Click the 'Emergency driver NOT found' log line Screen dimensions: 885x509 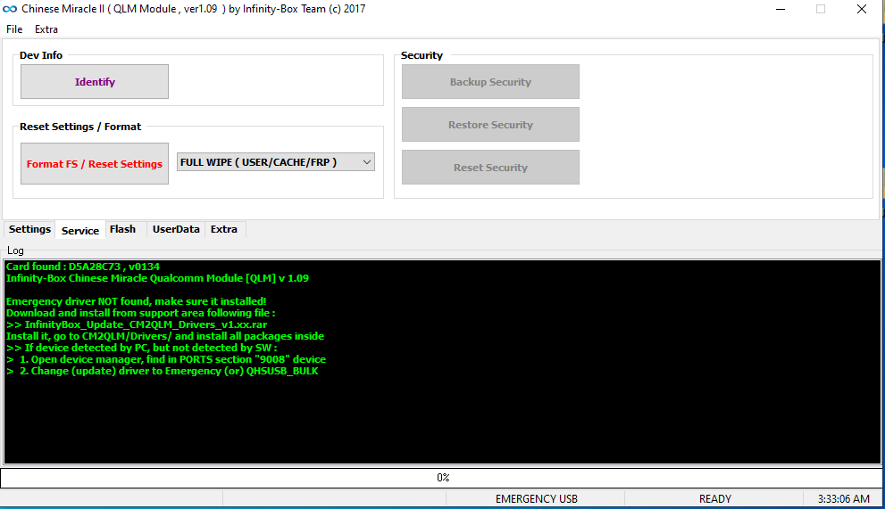click(136, 301)
